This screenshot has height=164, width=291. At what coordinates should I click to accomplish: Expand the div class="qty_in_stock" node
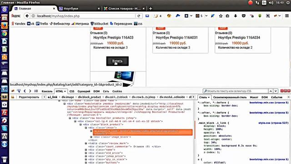(x=86, y=159)
